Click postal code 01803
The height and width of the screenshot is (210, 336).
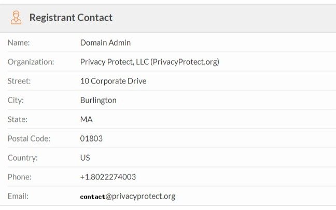tap(91, 138)
